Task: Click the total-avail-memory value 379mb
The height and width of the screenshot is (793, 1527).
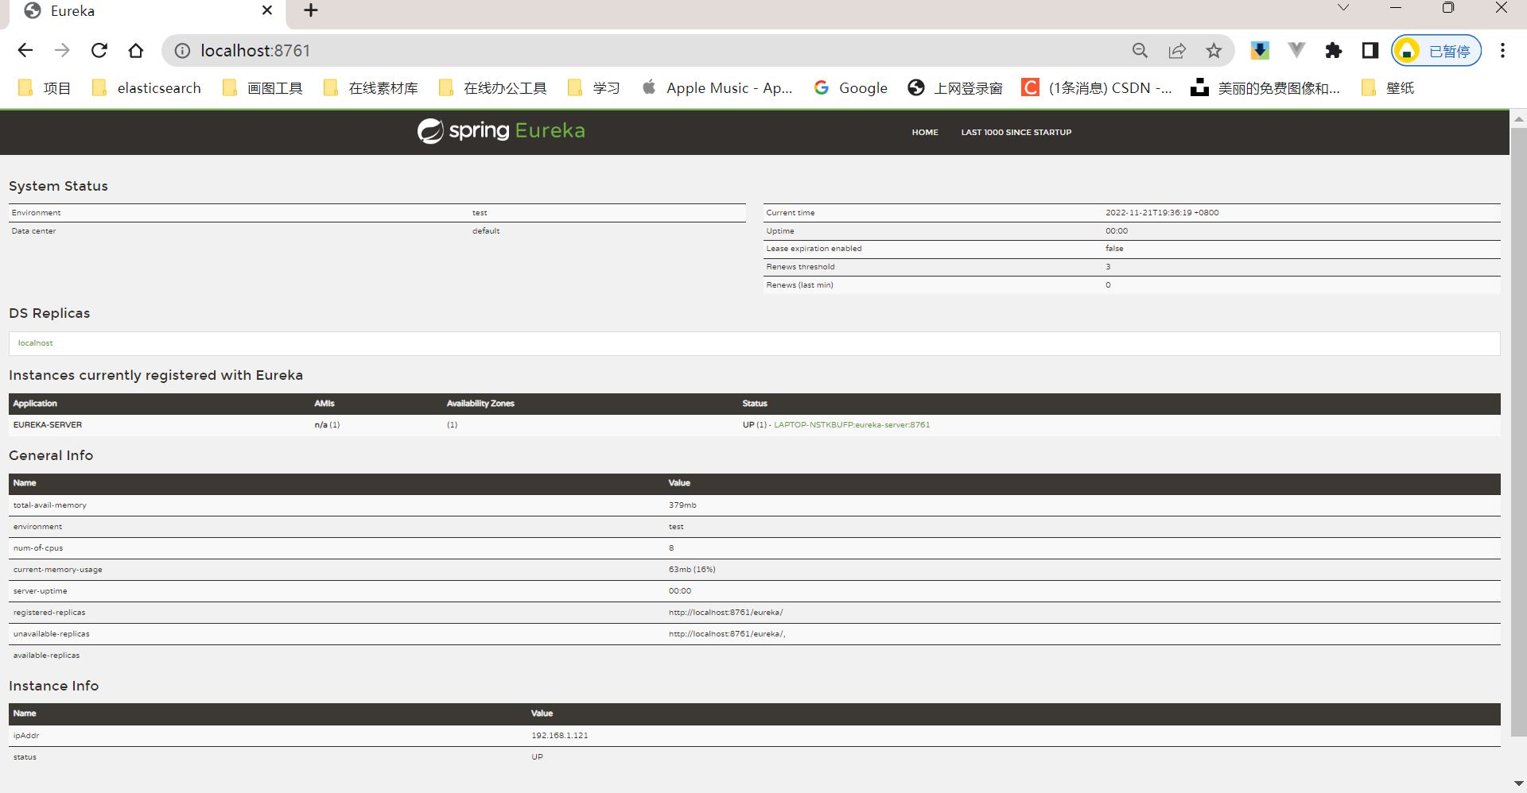Action: pyautogui.click(x=682, y=505)
